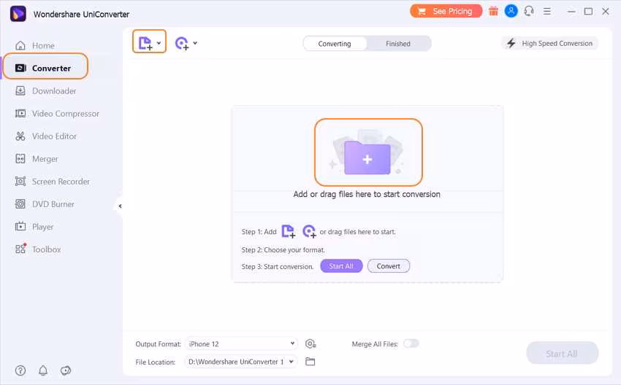Expand the Add Files dropdown arrow
This screenshot has height=385, width=621.
(x=159, y=43)
